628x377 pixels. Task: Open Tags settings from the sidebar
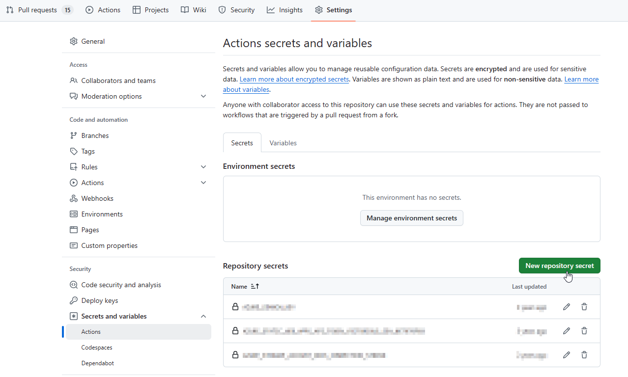click(86, 151)
